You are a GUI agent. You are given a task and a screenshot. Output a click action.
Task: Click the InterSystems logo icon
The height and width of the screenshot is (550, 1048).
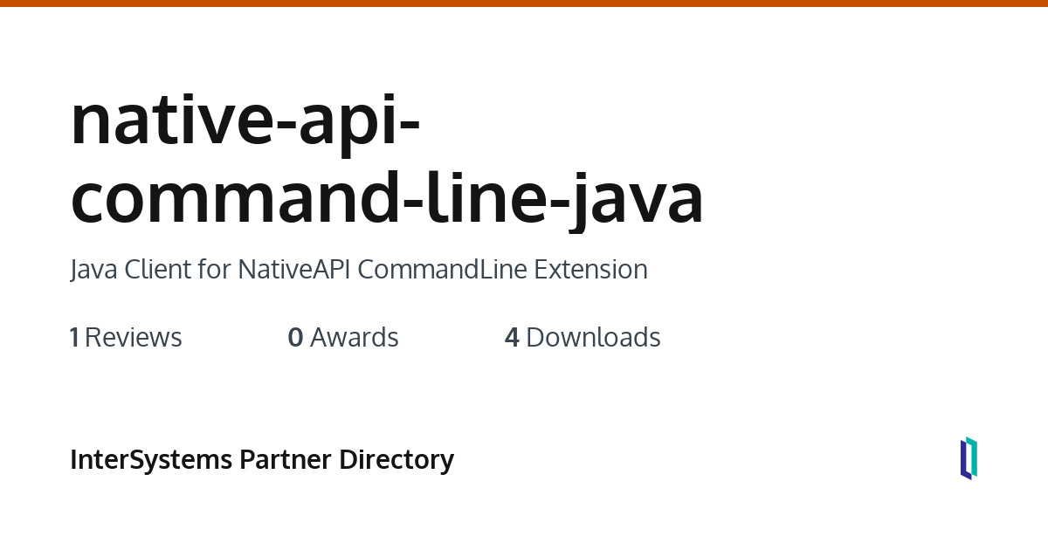click(969, 458)
